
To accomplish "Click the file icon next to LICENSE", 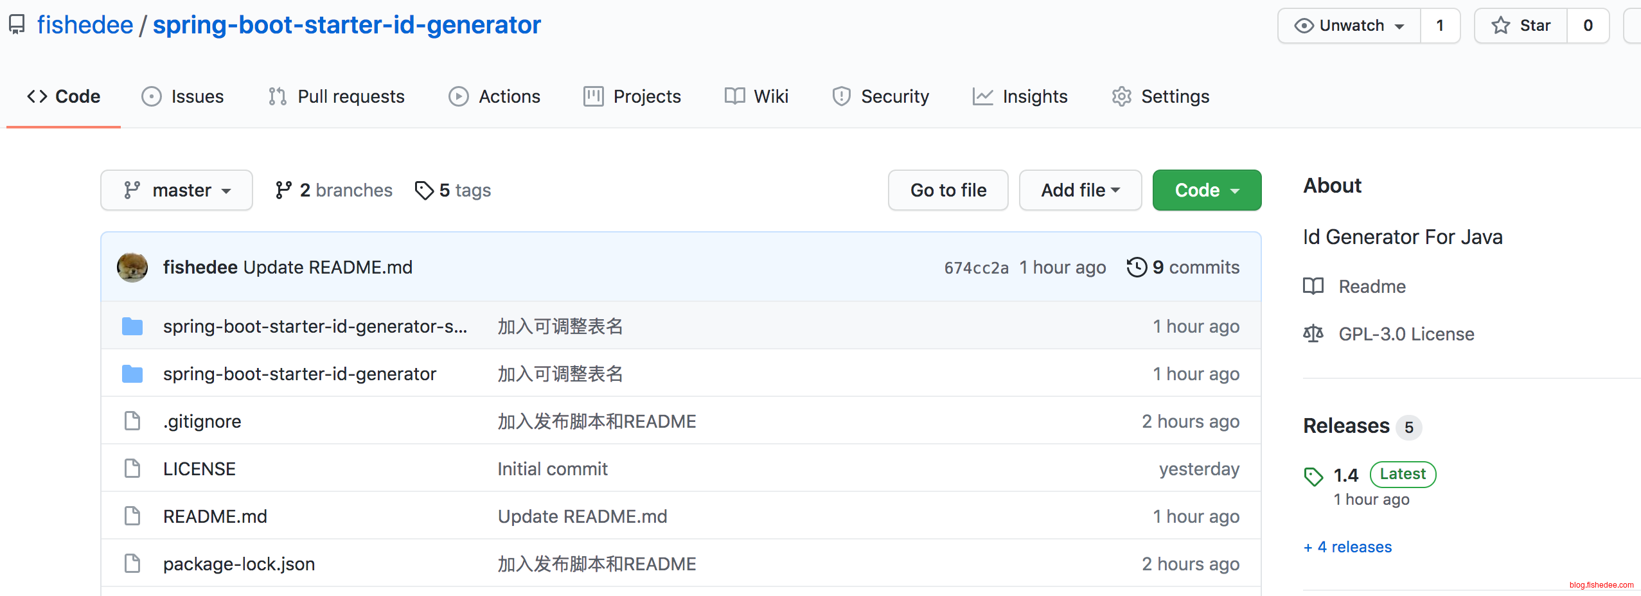I will tap(132, 469).
